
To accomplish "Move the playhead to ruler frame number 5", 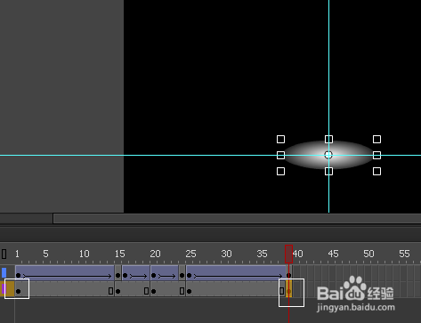I will coord(45,254).
